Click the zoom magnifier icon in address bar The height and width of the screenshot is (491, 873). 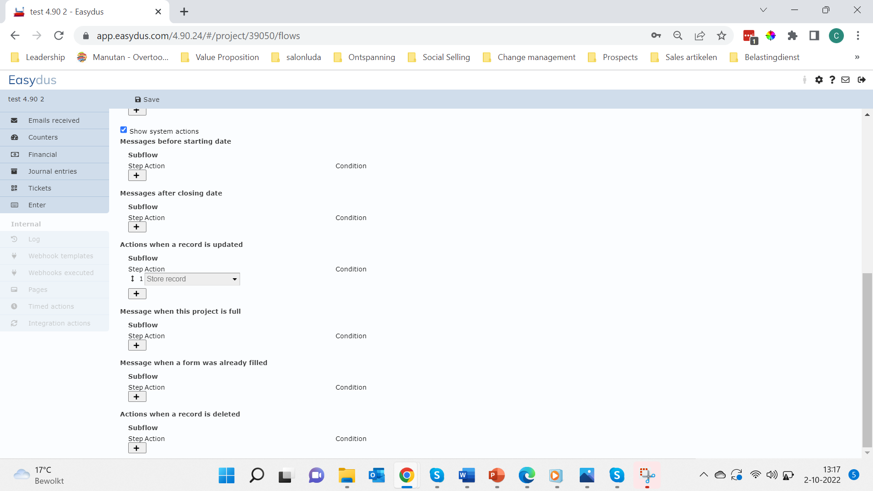(x=678, y=35)
